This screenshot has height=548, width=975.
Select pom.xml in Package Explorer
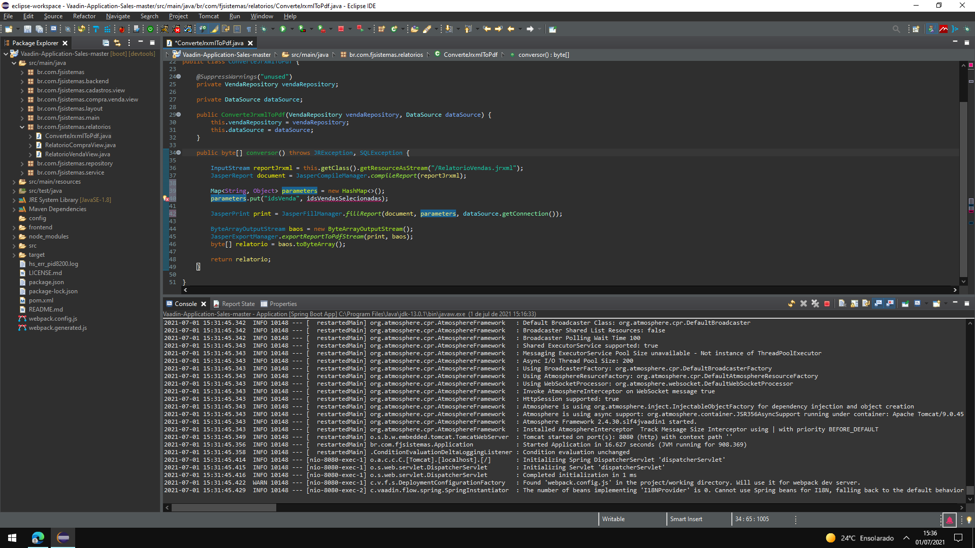coord(41,300)
